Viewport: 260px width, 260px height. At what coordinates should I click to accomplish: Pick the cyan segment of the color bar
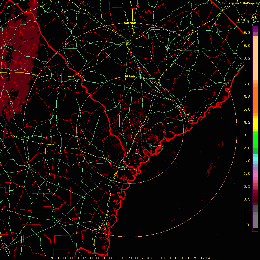point(255,159)
